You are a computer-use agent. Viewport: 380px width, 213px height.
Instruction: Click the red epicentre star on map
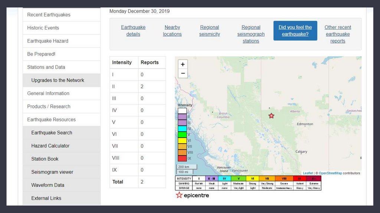point(271,116)
